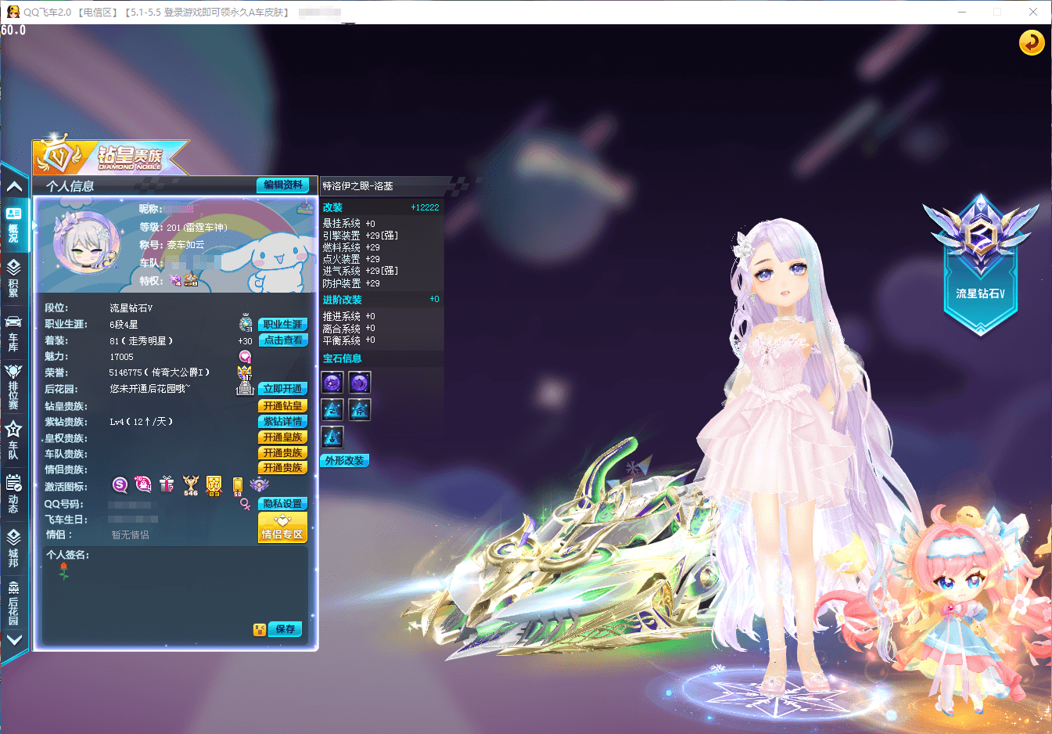Open the 情侣专区 couple zone button
This screenshot has height=734, width=1052.
[283, 527]
